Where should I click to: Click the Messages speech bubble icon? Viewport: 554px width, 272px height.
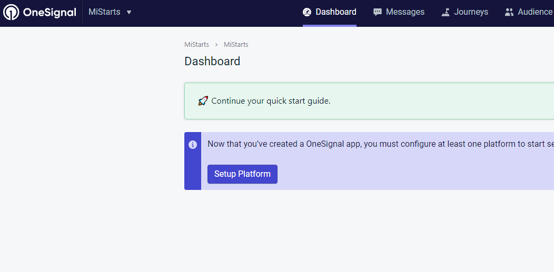coord(378,12)
